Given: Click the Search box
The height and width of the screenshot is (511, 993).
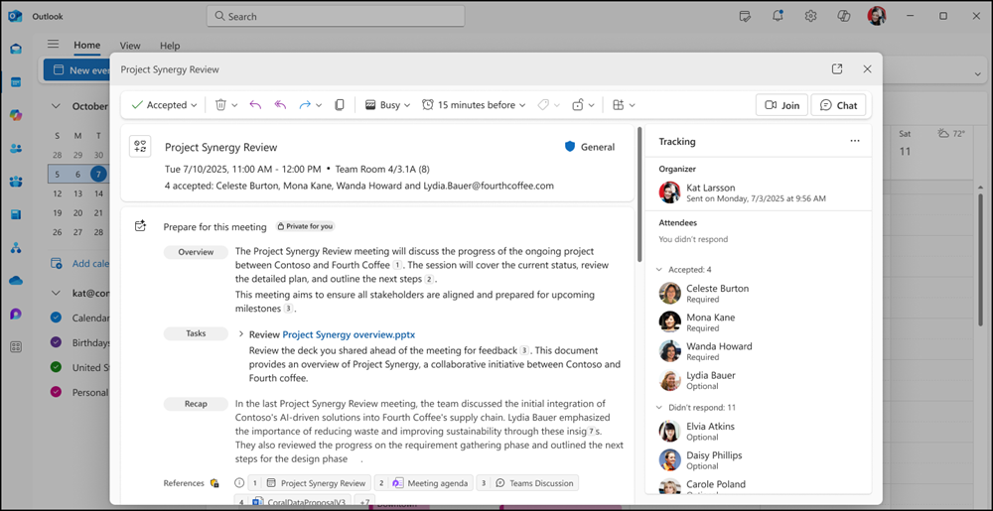Looking at the screenshot, I should point(336,16).
